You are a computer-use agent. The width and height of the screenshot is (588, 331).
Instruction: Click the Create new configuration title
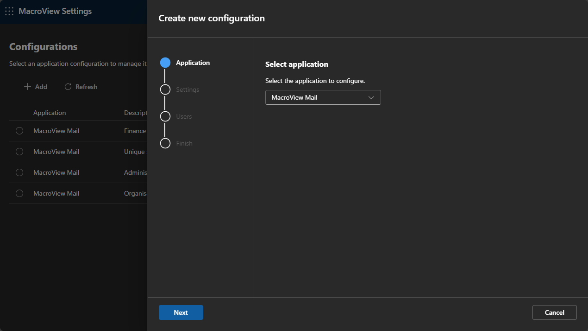click(x=212, y=19)
